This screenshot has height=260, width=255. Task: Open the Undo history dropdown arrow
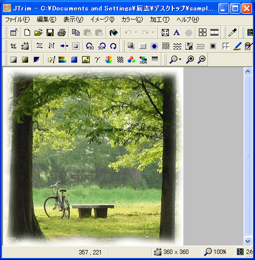pos(136,33)
